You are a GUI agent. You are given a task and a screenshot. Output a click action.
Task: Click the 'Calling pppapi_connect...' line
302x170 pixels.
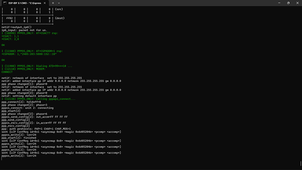39,99
